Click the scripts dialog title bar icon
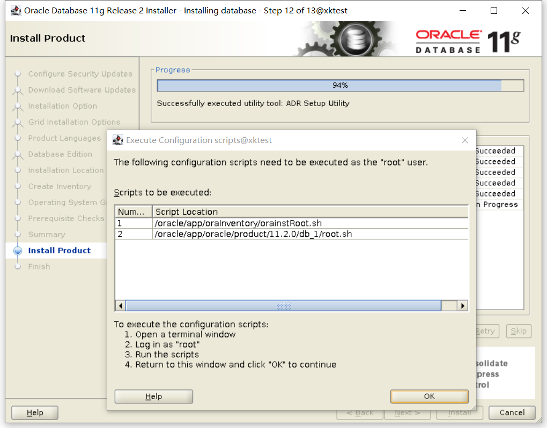Image resolution: width=547 pixels, height=428 pixels. click(x=118, y=140)
